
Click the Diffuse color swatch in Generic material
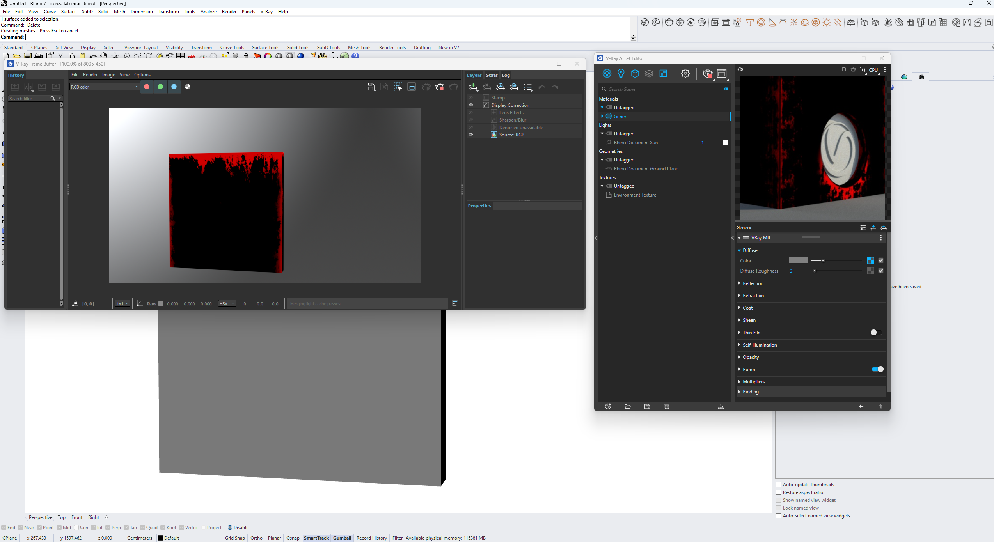(796, 260)
